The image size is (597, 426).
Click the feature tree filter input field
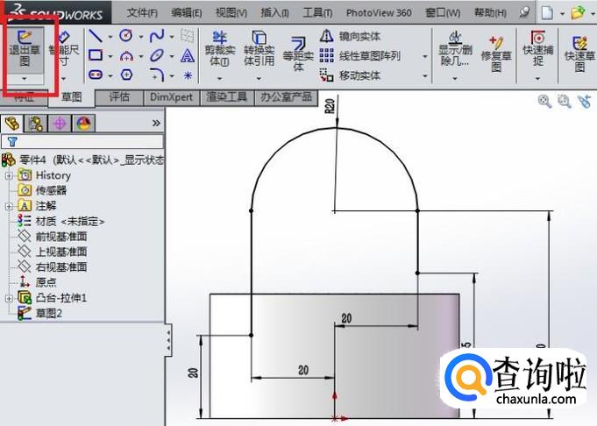88,141
